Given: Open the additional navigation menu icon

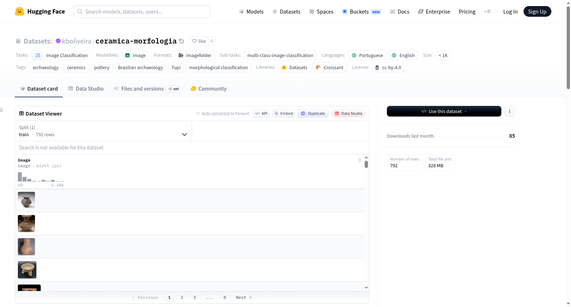Looking at the screenshot, I should [487, 11].
